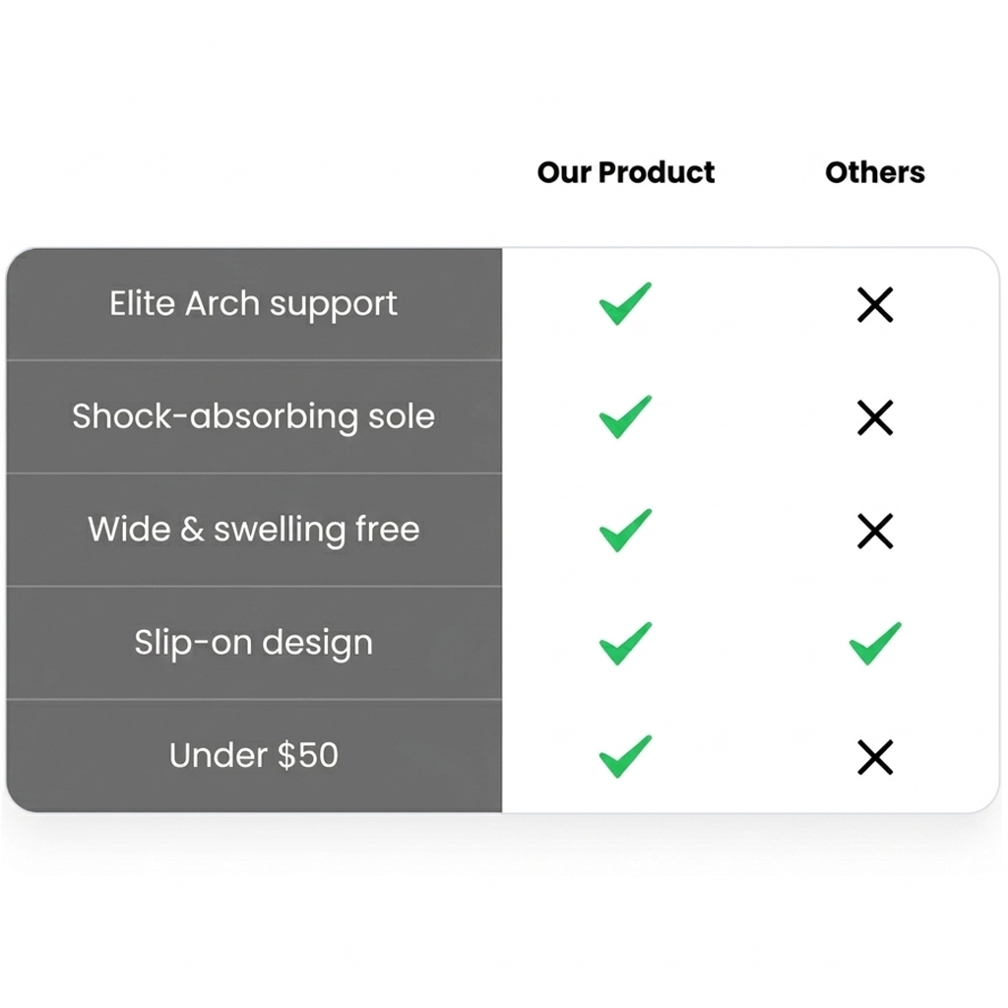Click the Others X mark for Elite Arch support
Viewport: 1008px width, 1008px height.
(875, 305)
